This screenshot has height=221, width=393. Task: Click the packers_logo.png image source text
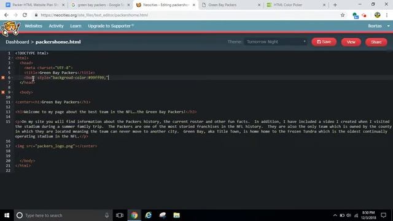(x=55, y=146)
